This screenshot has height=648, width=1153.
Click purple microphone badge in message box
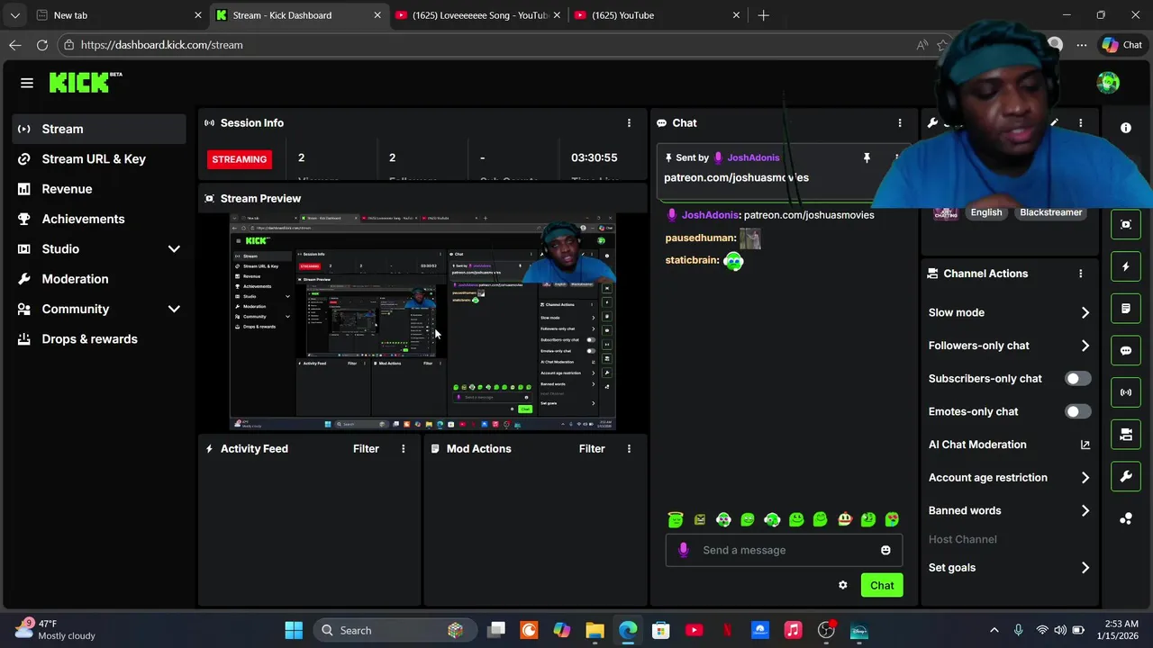tap(684, 550)
